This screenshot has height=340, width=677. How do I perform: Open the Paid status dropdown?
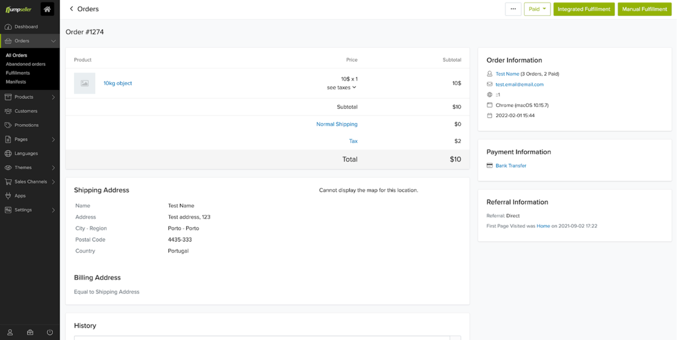point(537,9)
